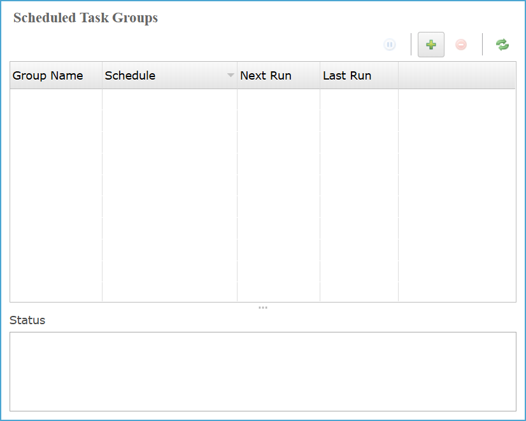Click divider between Group Name and Schedule headers
526x421 pixels.
[102, 76]
